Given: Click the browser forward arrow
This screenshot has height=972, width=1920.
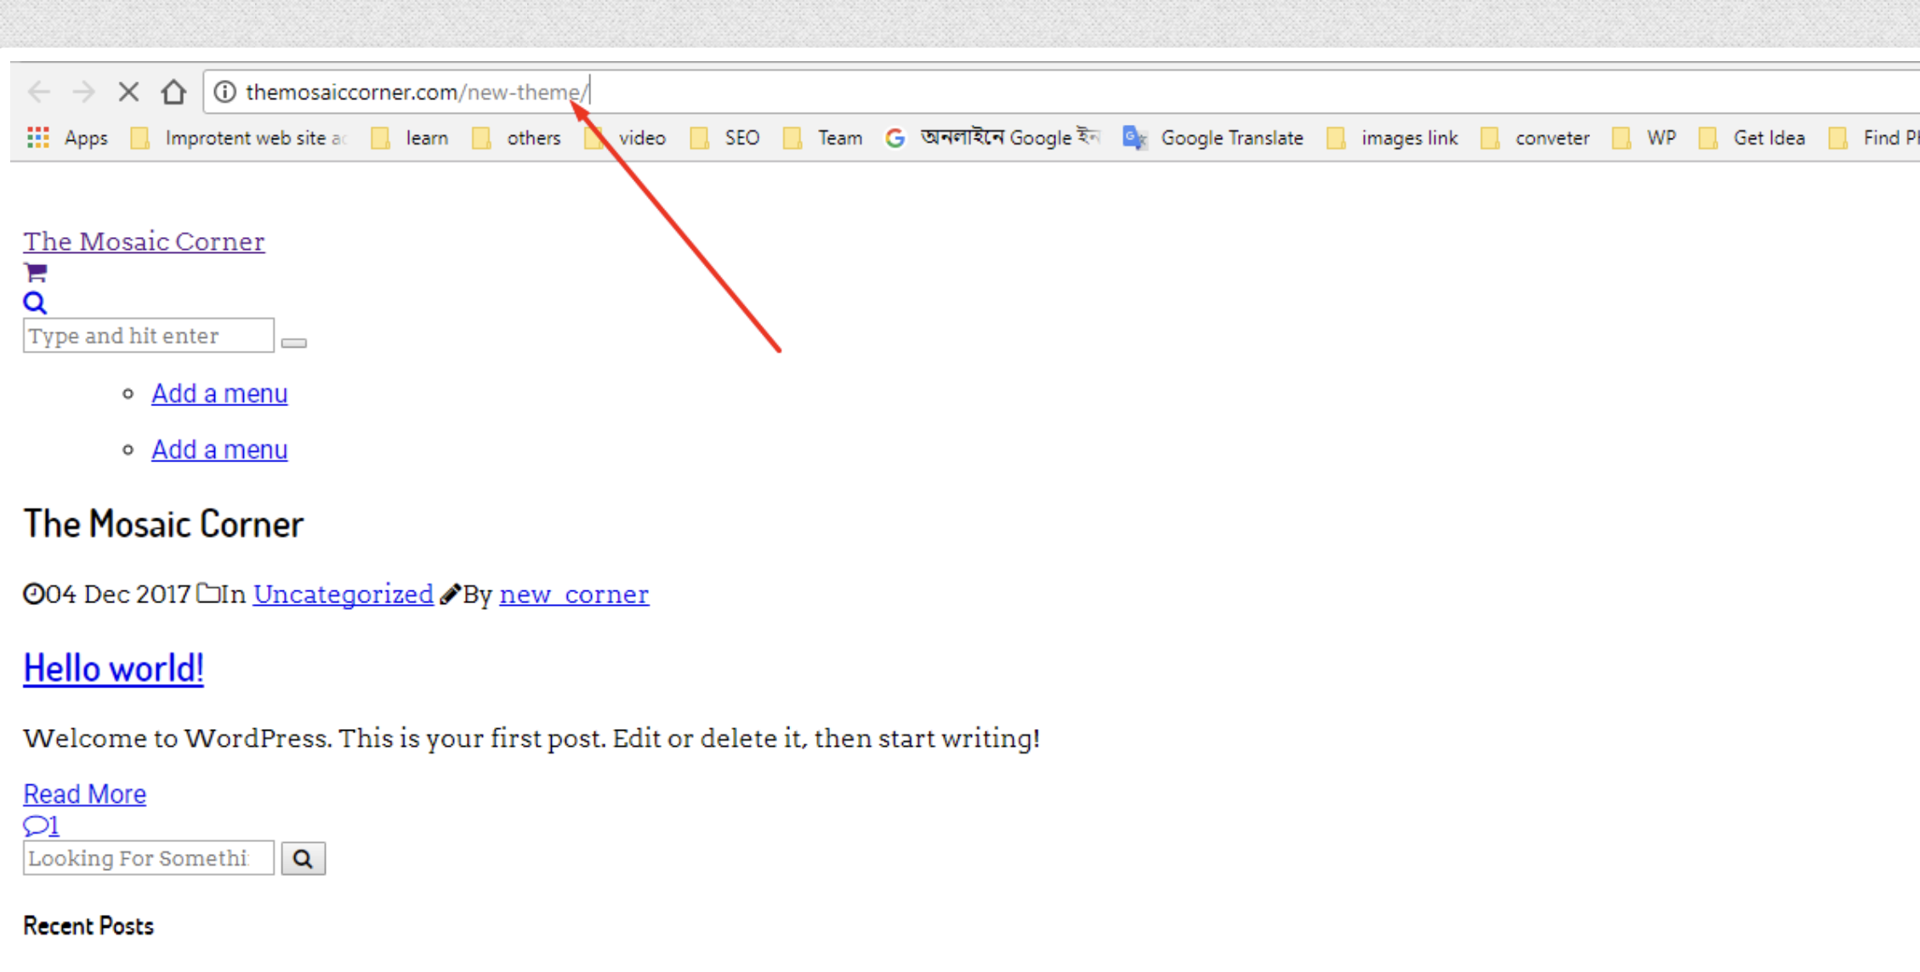Looking at the screenshot, I should [83, 92].
